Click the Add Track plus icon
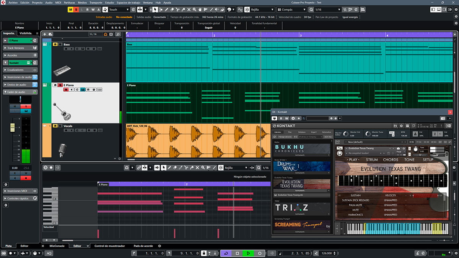 (45, 34)
